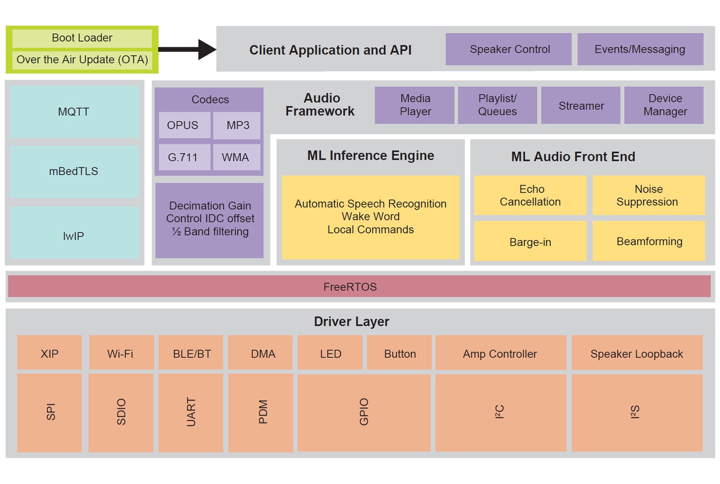
Task: Click the Echo Cancellation box
Action: 530,195
